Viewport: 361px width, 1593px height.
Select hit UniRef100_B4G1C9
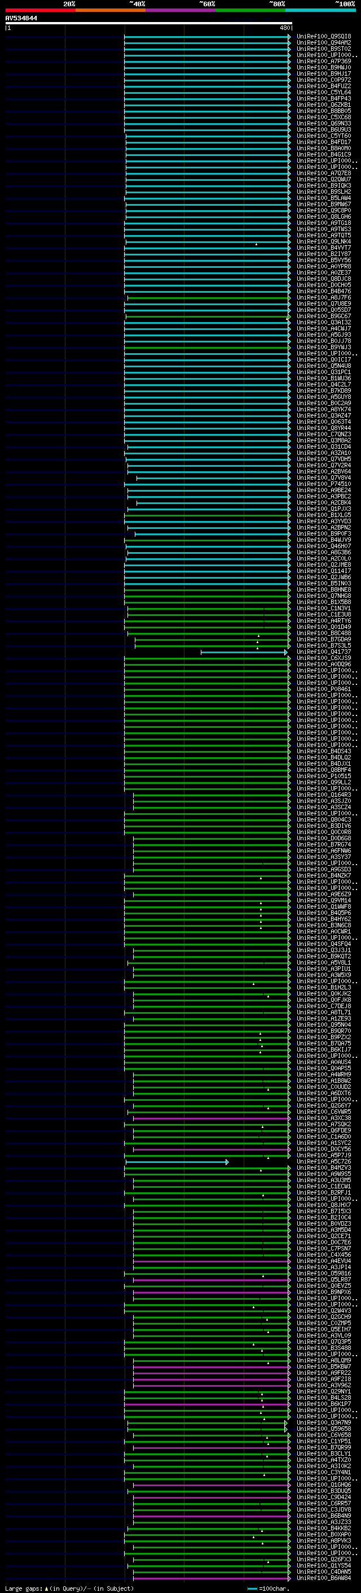[x=324, y=155]
